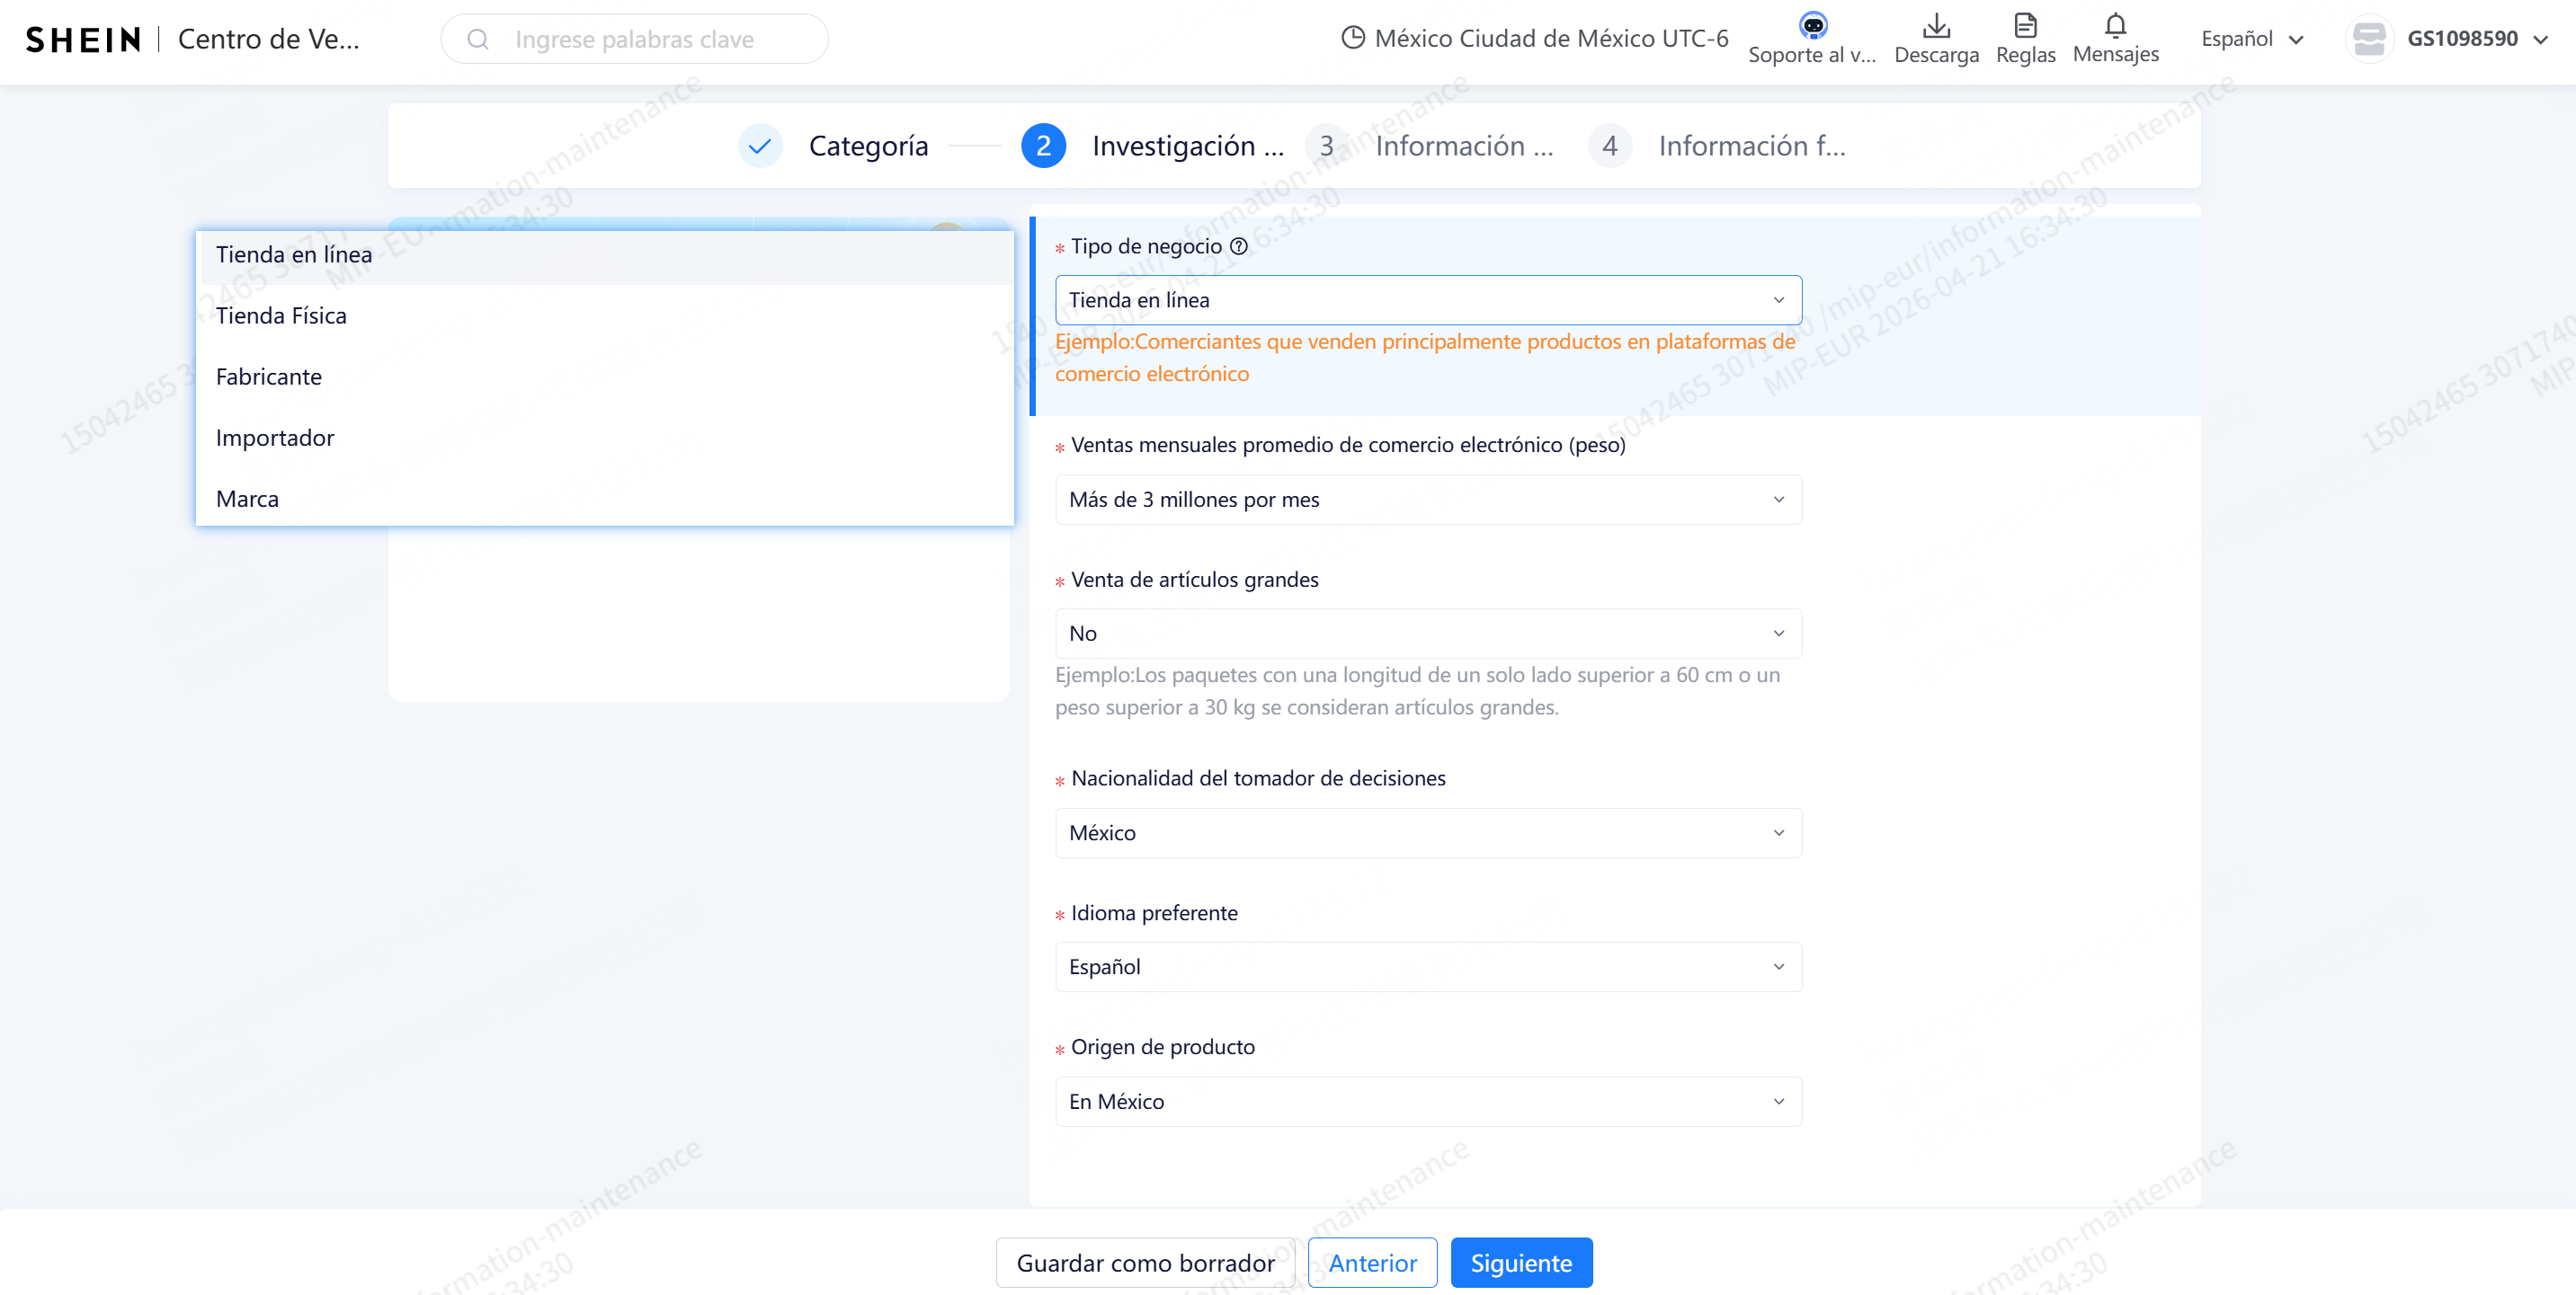Screen dimensions: 2576x1295
Task: Select Fabricante as the business type
Action: click(268, 377)
